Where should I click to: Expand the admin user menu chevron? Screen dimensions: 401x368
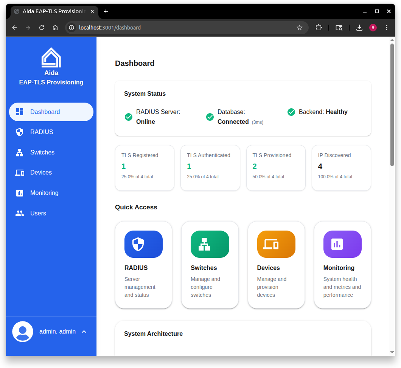[x=84, y=332]
